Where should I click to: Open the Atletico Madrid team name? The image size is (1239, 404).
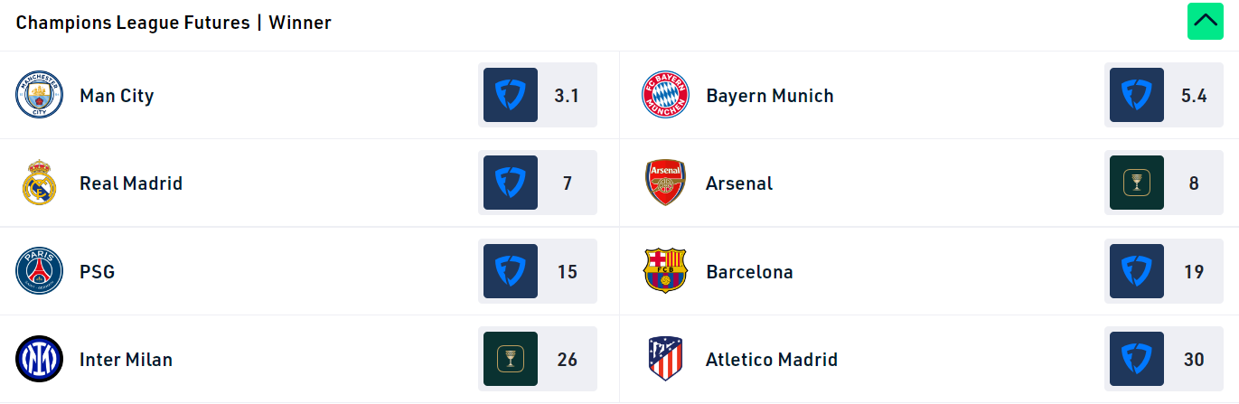(x=771, y=360)
